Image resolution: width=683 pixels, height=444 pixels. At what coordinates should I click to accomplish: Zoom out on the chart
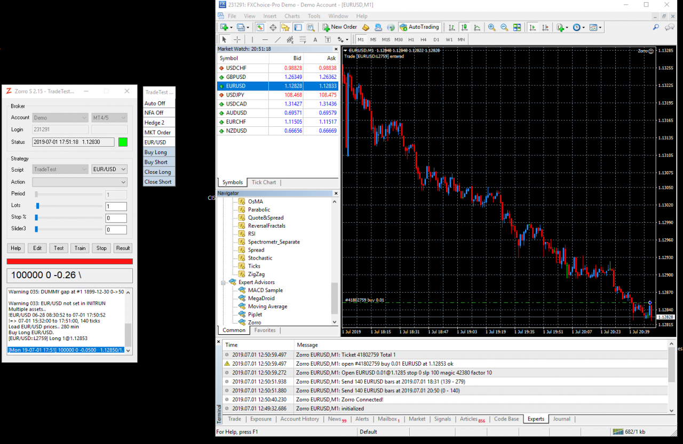pos(504,27)
